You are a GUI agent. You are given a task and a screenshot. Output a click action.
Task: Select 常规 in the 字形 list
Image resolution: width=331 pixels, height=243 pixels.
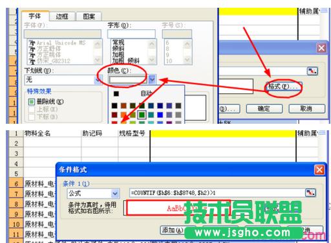point(118,42)
